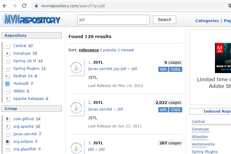Focus the address bar URL
This screenshot has height=154, width=231.
73,6
